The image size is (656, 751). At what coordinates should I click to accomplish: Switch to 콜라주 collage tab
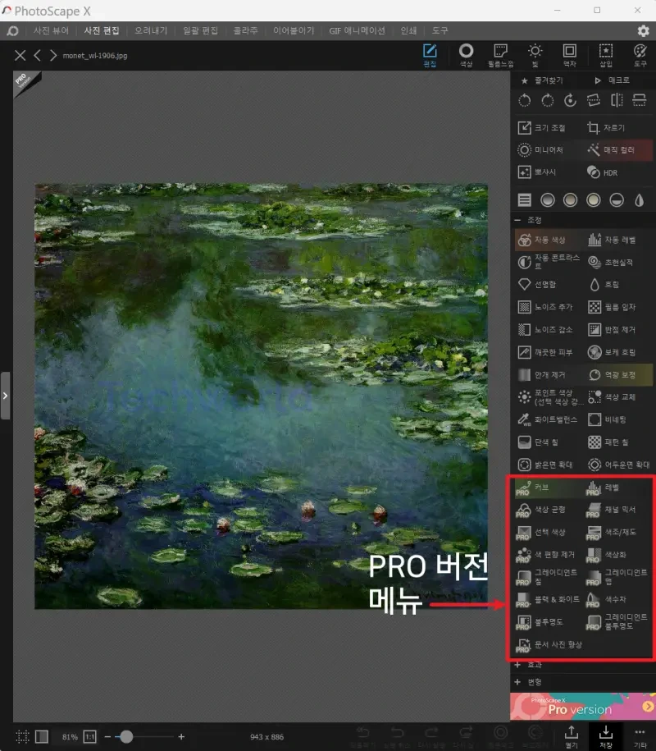coord(245,30)
